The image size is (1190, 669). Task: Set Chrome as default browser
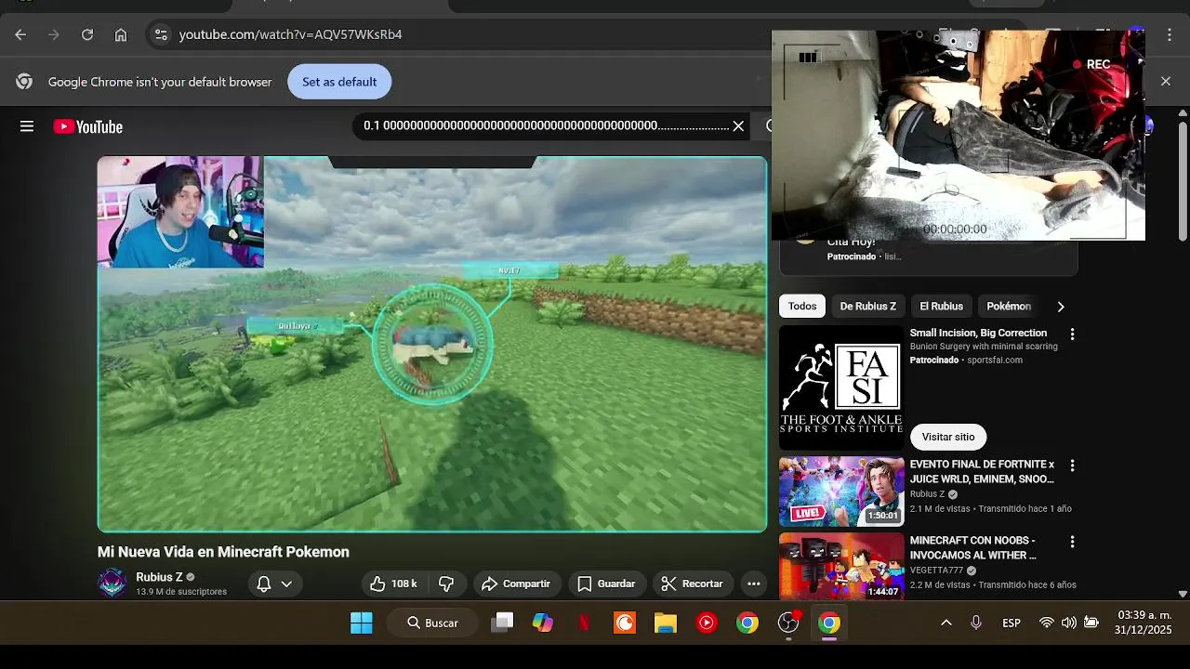click(339, 82)
